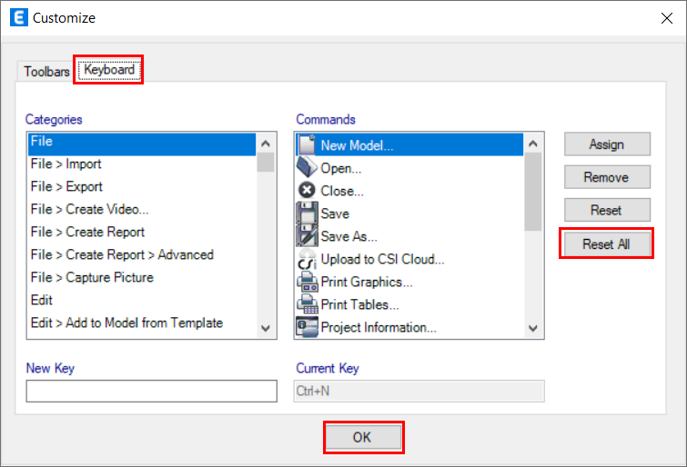Click the Upload to CSI Cloud icon
The width and height of the screenshot is (687, 467).
pyautogui.click(x=307, y=260)
